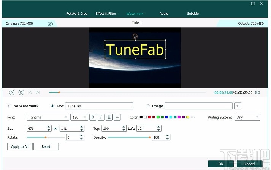The image size is (271, 170).
Task: Switch to Effect & Filter tab
Action: point(106,14)
